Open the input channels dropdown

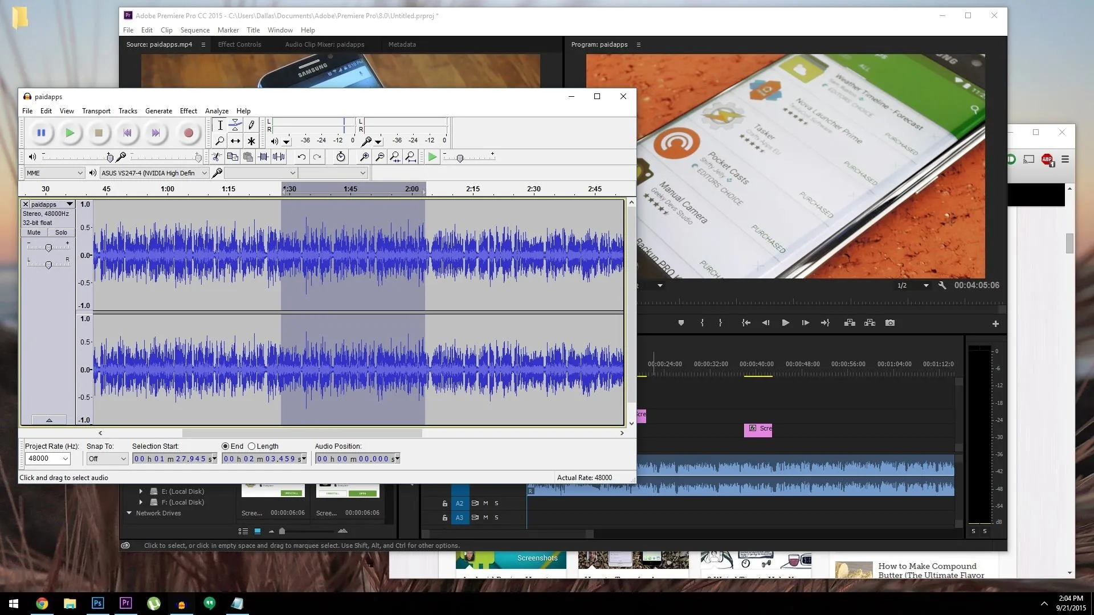tap(333, 173)
